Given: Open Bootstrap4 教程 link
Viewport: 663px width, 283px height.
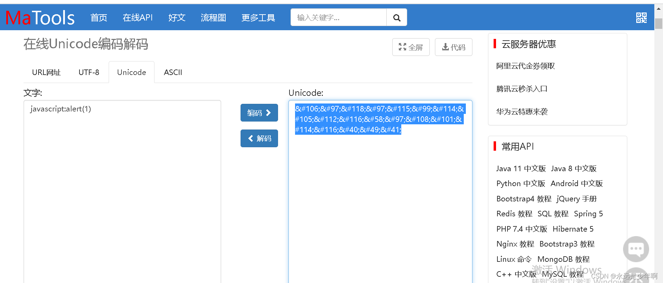Looking at the screenshot, I should click(524, 199).
